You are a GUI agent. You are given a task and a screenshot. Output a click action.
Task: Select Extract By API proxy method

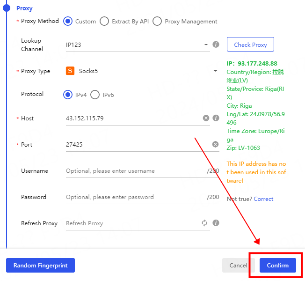(104, 21)
